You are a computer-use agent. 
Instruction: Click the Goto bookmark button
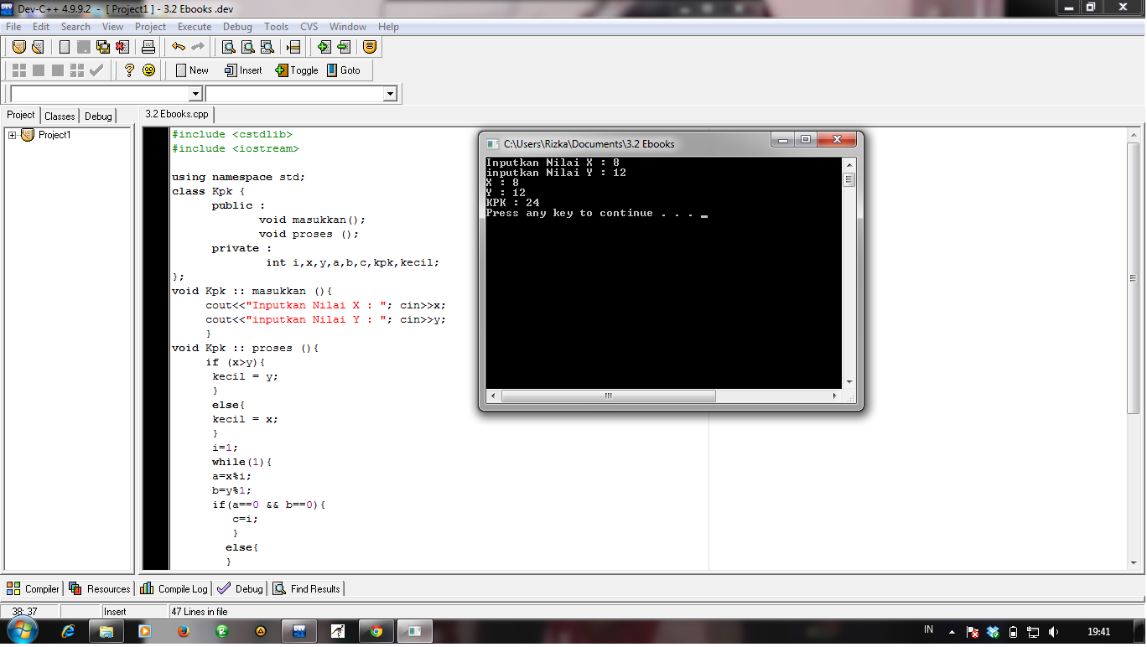(x=345, y=70)
